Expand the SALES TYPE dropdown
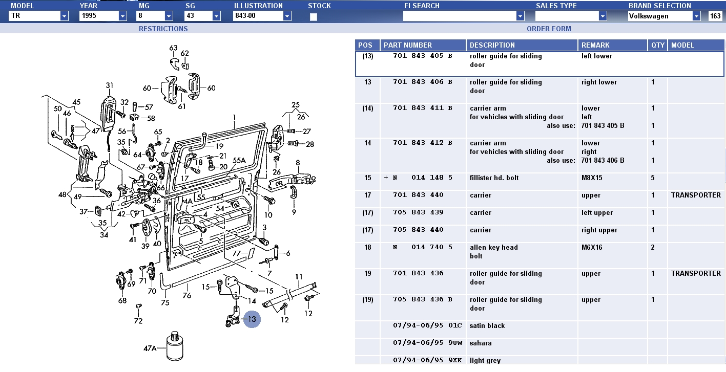Screen dimensions: 726x372 [603, 16]
